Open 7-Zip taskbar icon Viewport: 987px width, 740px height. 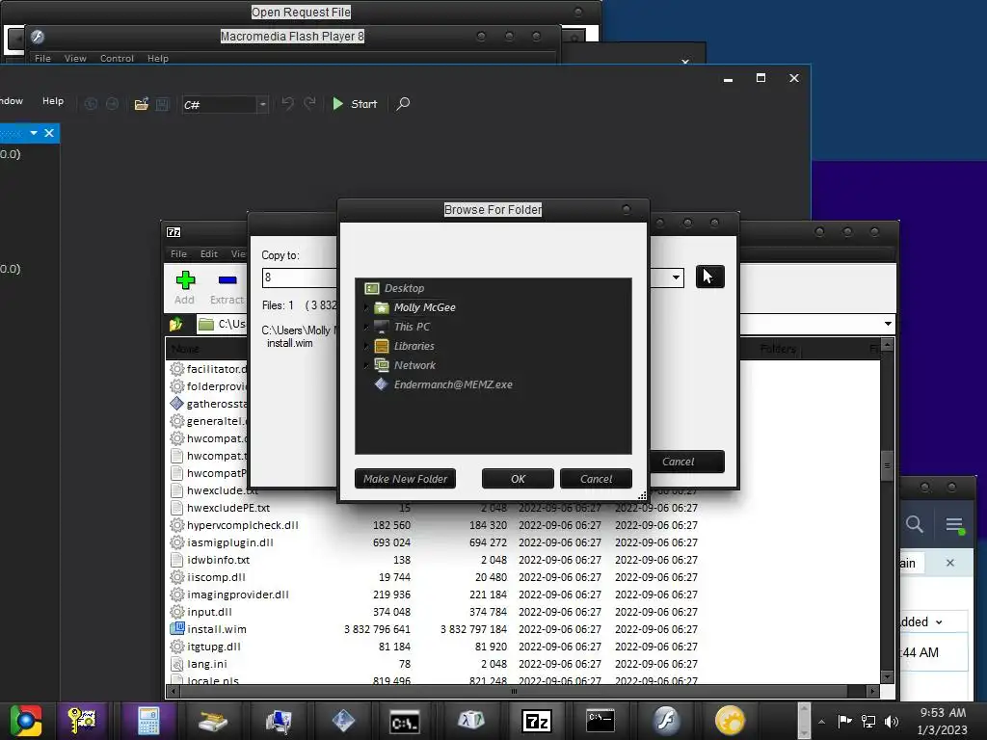[537, 721]
